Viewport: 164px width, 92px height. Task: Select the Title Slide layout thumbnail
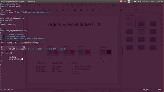(x=141, y=24)
